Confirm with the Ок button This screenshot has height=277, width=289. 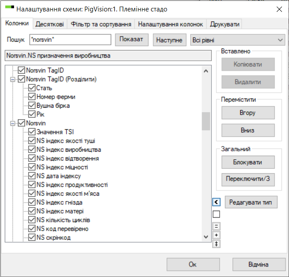(x=193, y=264)
